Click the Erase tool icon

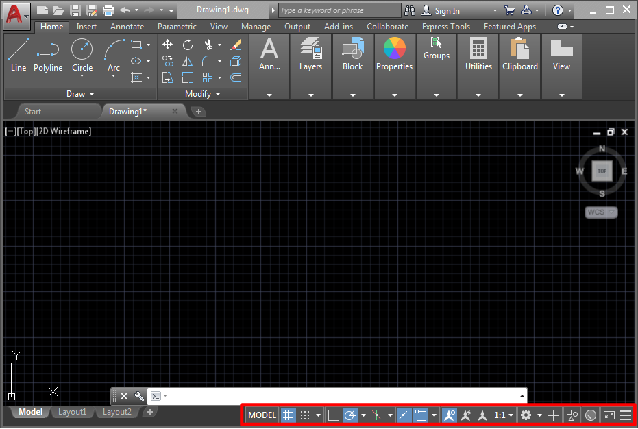click(x=236, y=45)
